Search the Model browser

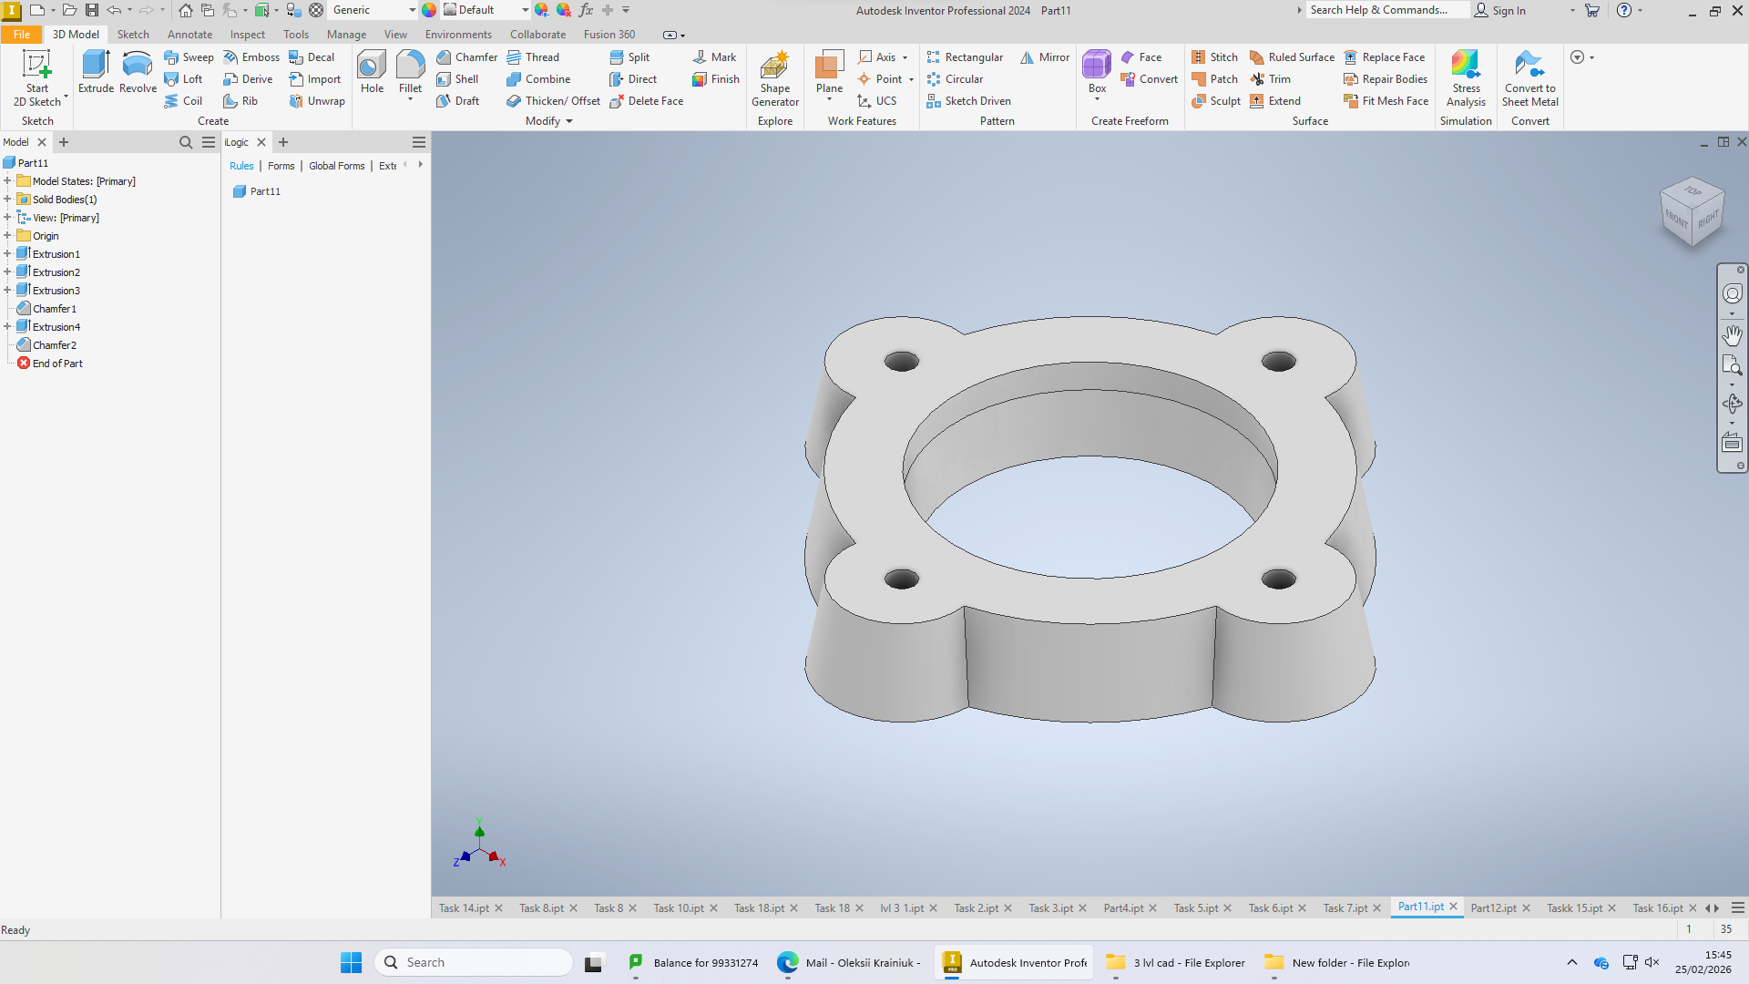pos(186,142)
